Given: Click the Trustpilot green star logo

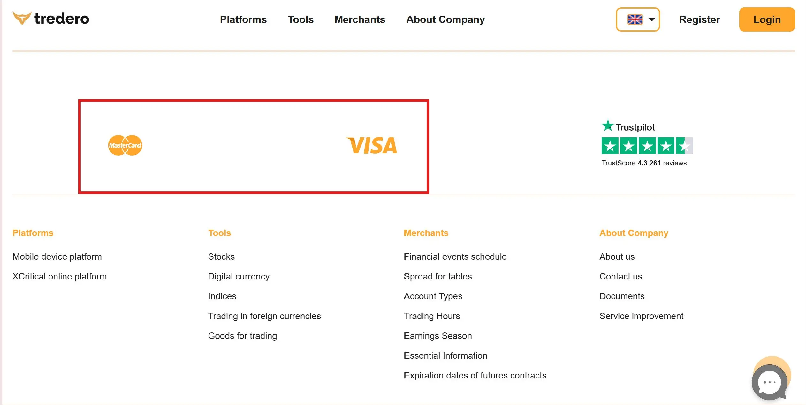Looking at the screenshot, I should pos(607,126).
